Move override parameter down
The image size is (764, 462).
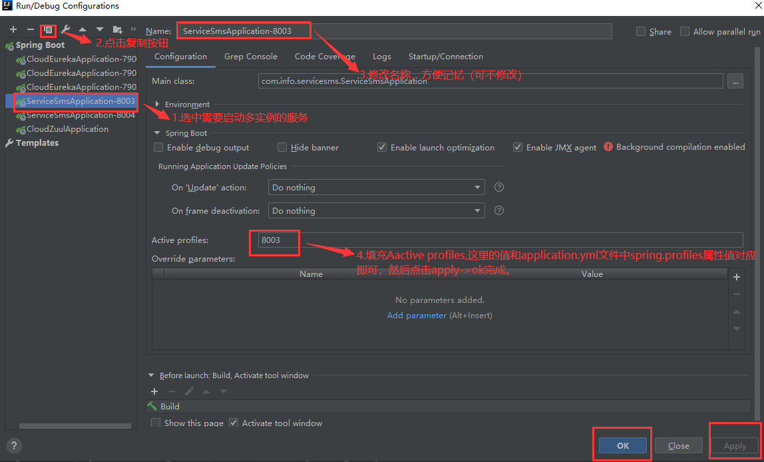pos(737,329)
